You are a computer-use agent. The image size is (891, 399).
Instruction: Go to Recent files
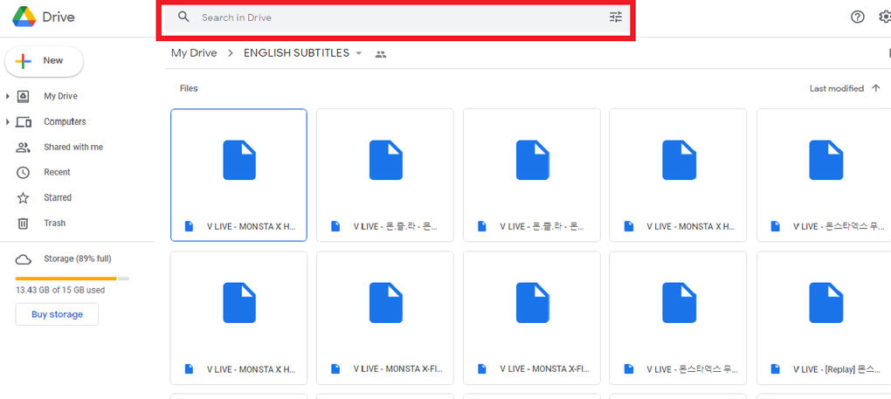[x=57, y=173]
